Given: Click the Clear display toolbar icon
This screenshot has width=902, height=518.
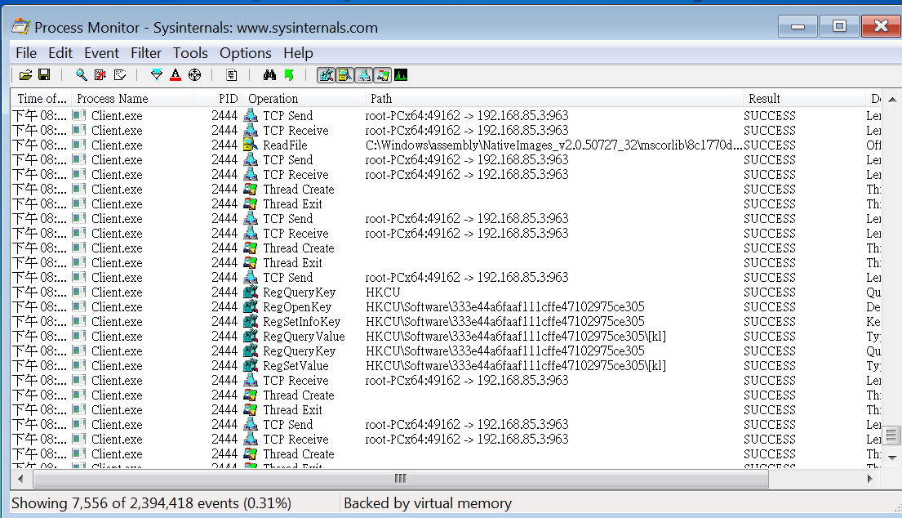Looking at the screenshot, I should pyautogui.click(x=120, y=75).
